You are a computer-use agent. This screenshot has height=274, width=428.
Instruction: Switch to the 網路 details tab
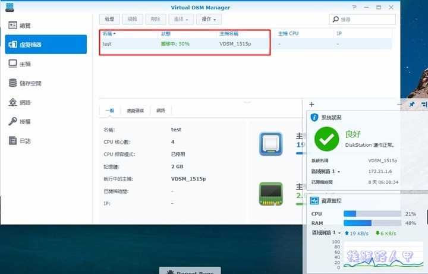[161, 111]
